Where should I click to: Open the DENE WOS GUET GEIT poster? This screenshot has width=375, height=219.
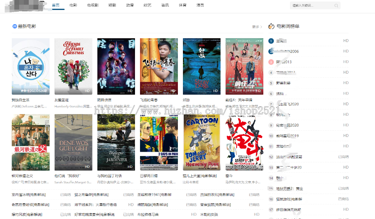73,142
